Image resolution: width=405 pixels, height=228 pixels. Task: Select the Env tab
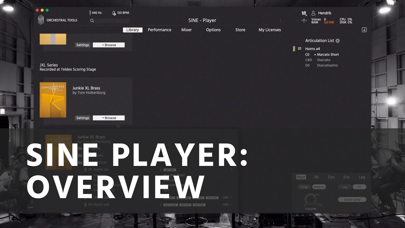tap(346, 177)
